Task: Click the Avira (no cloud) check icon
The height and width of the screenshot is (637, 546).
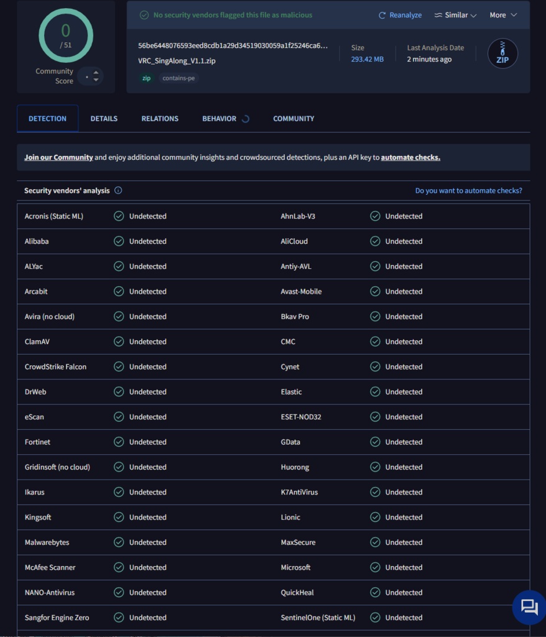Action: [x=119, y=317]
